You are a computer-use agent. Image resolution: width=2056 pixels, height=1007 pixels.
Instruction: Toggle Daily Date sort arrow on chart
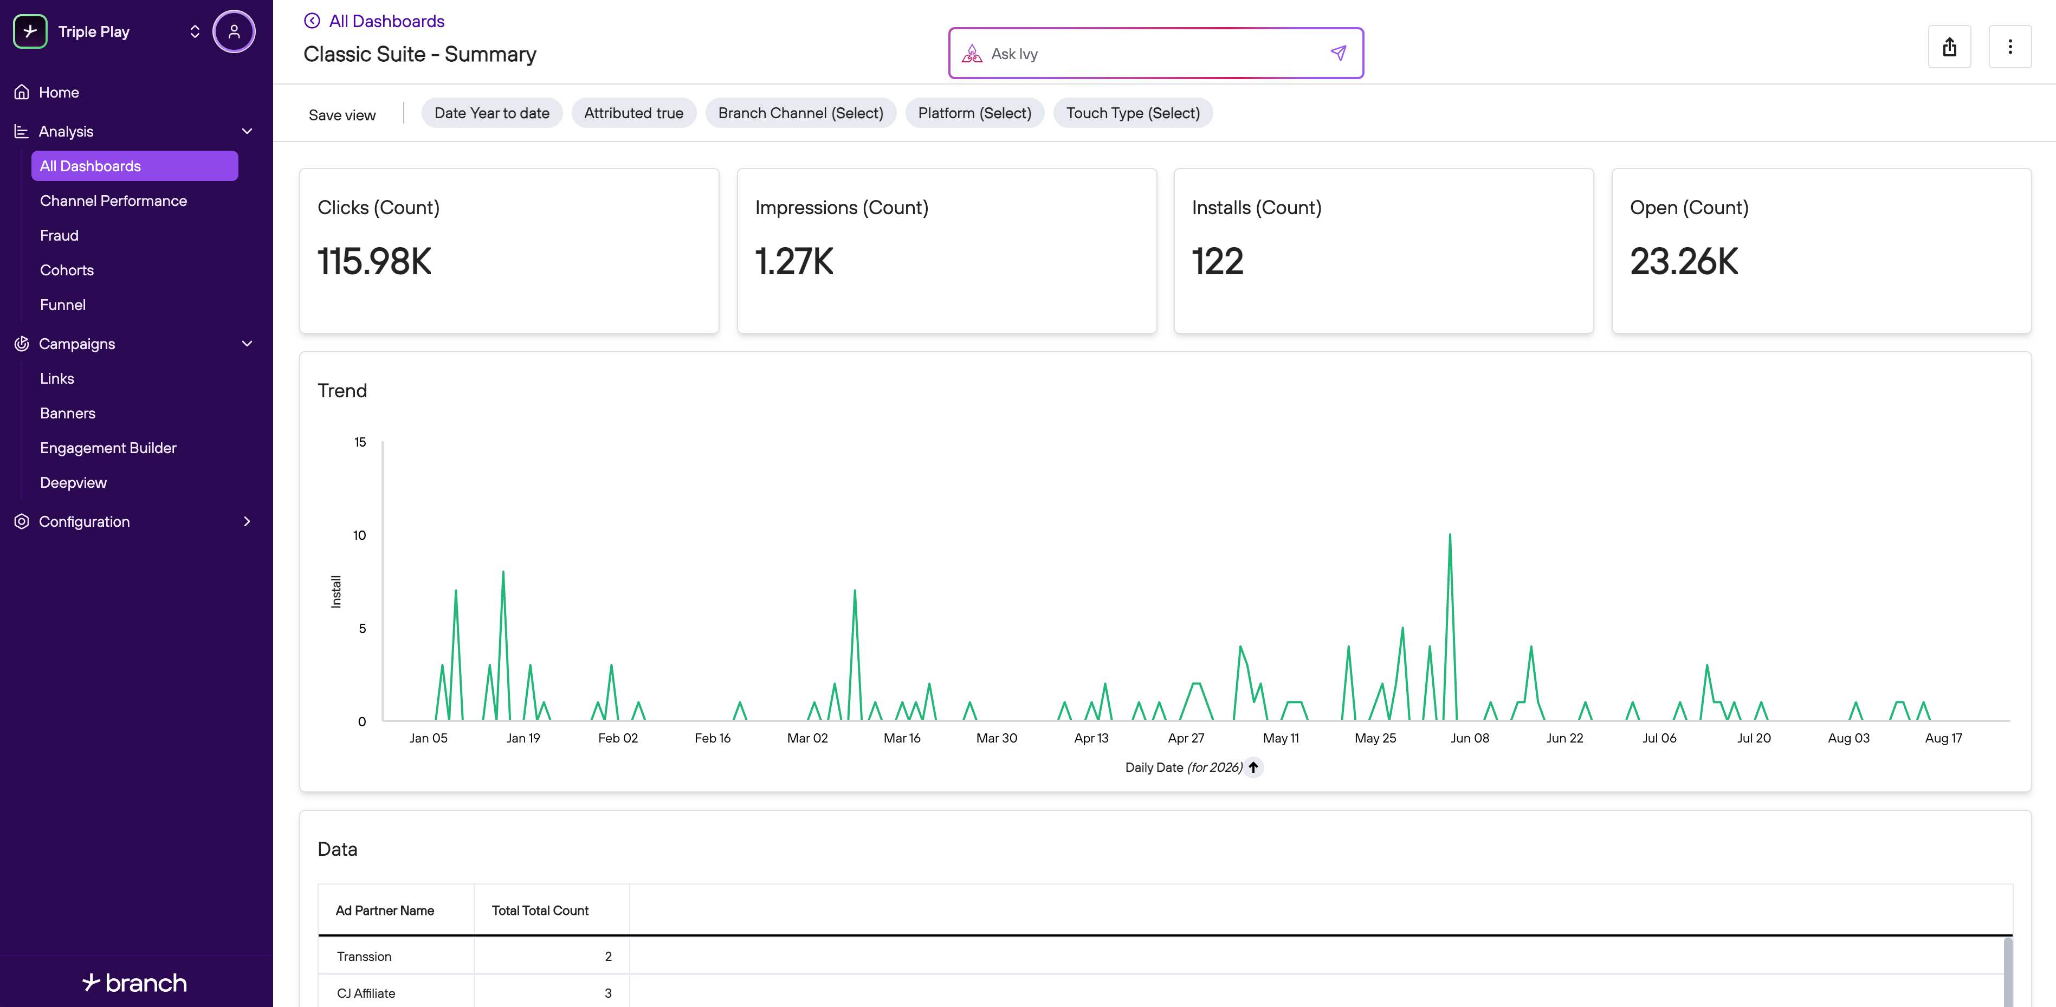pyautogui.click(x=1253, y=767)
